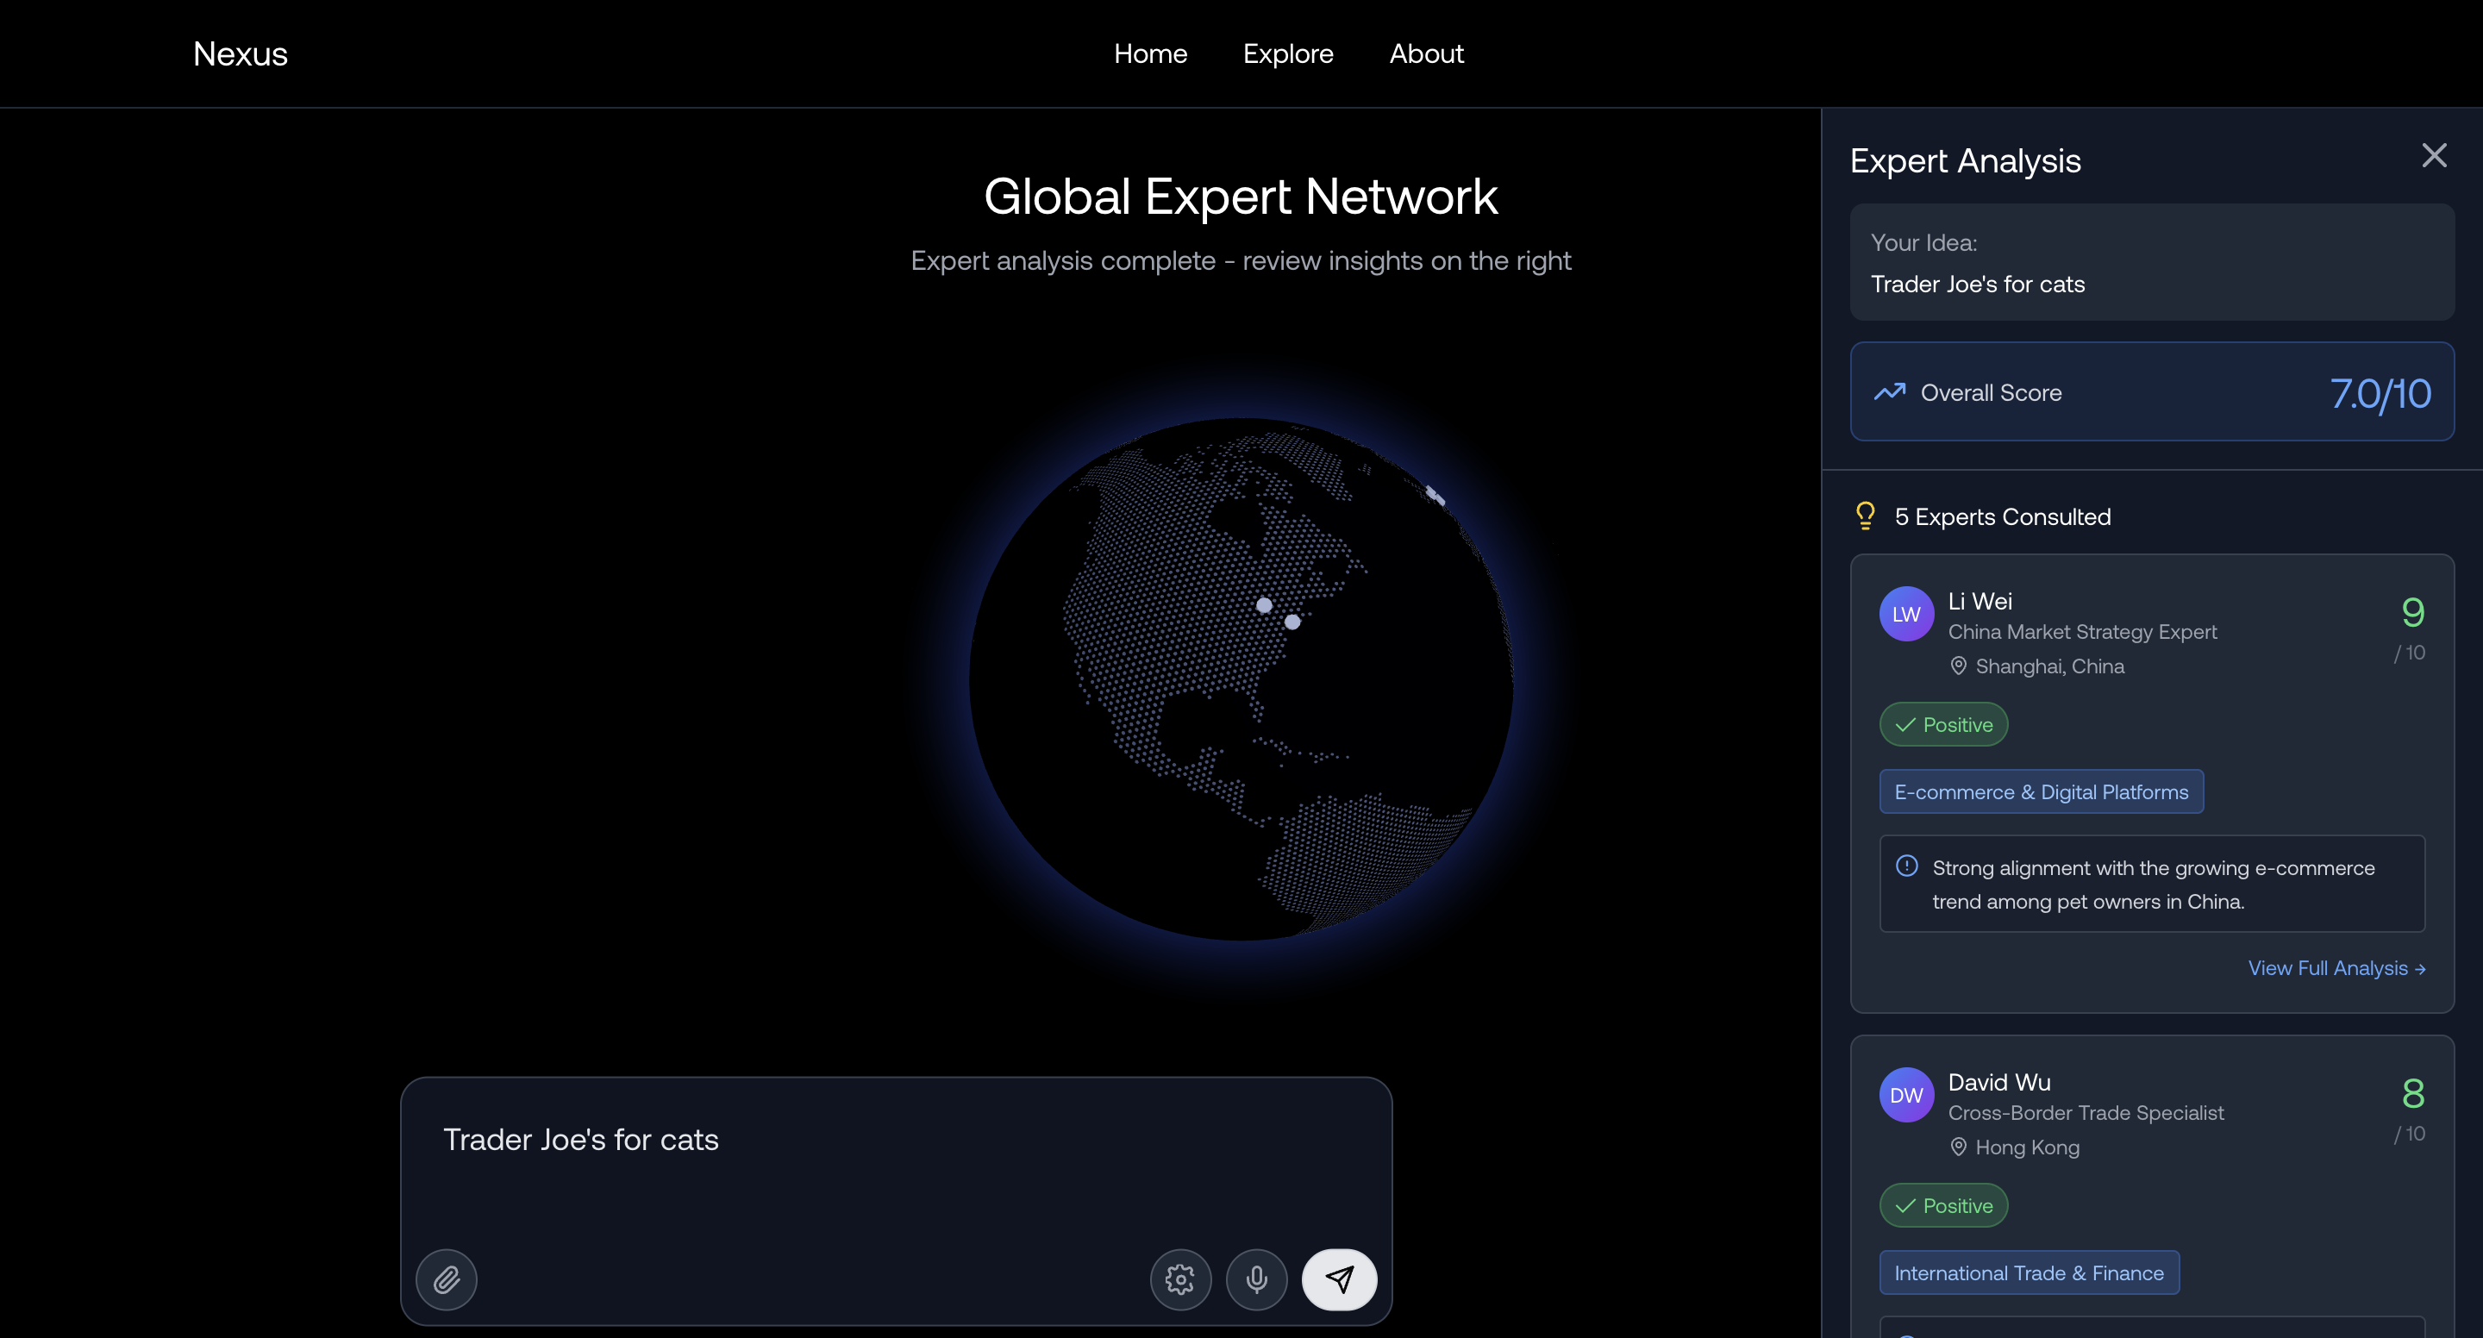Click the paperclip attach file icon

pyautogui.click(x=447, y=1279)
